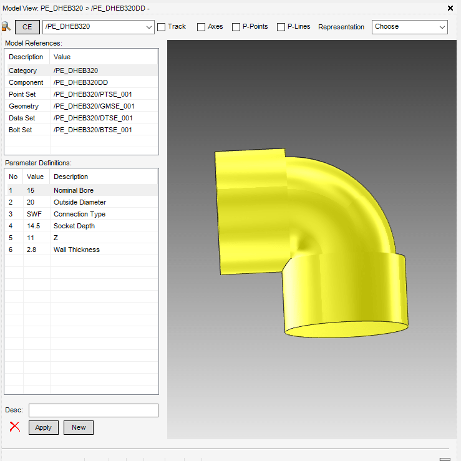
Task: Click the model search magnifier icon
Action: 6,27
